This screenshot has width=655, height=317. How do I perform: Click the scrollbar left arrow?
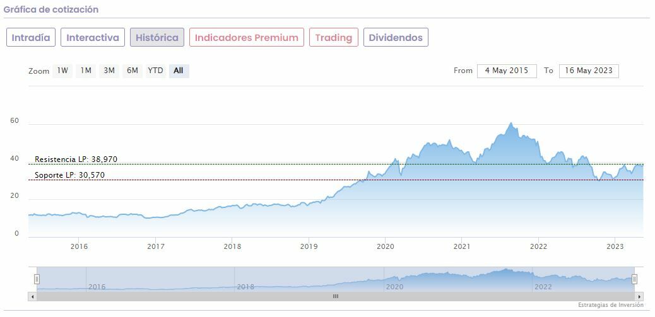click(32, 296)
